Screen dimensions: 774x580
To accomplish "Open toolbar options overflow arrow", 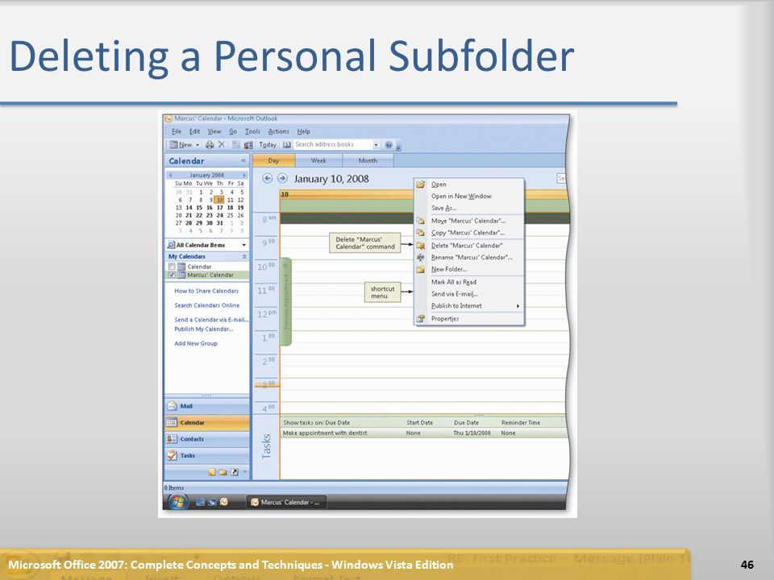I will (x=399, y=147).
